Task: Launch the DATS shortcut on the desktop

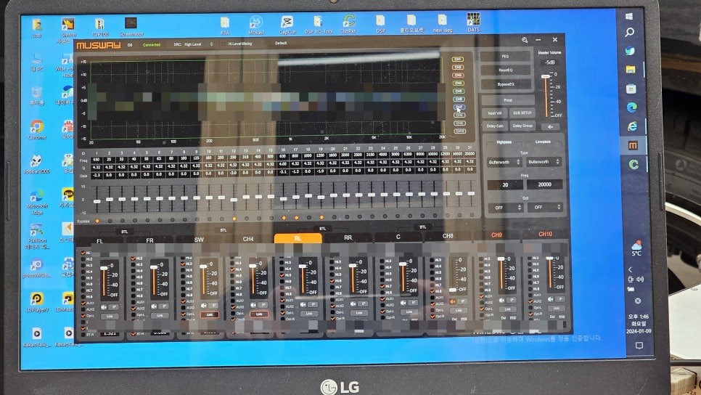Action: pyautogui.click(x=473, y=20)
